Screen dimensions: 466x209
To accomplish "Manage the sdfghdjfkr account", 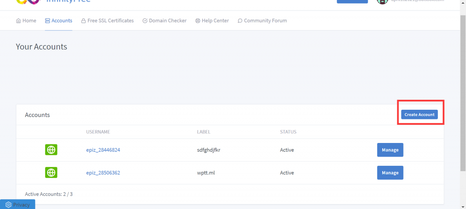I will (390, 150).
